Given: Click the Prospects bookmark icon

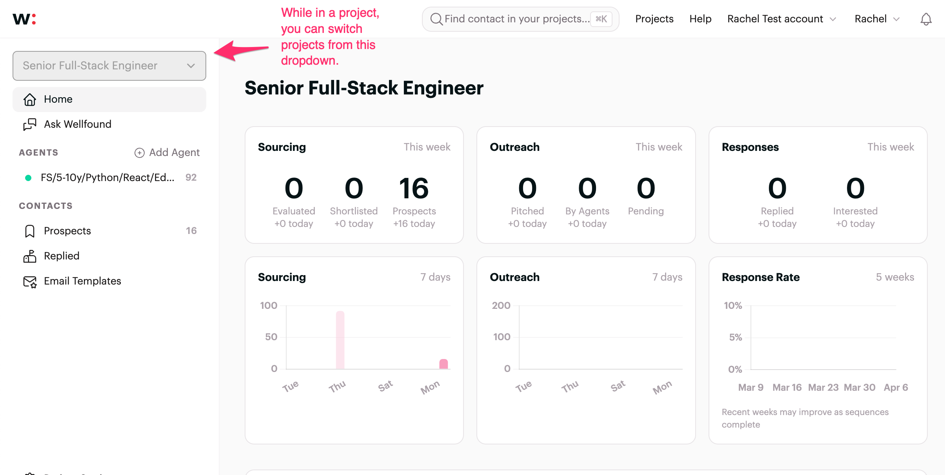Looking at the screenshot, I should coord(30,231).
